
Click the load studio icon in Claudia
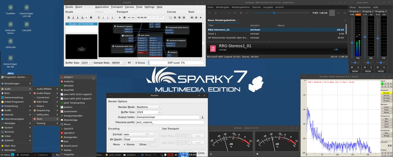pos(73,18)
